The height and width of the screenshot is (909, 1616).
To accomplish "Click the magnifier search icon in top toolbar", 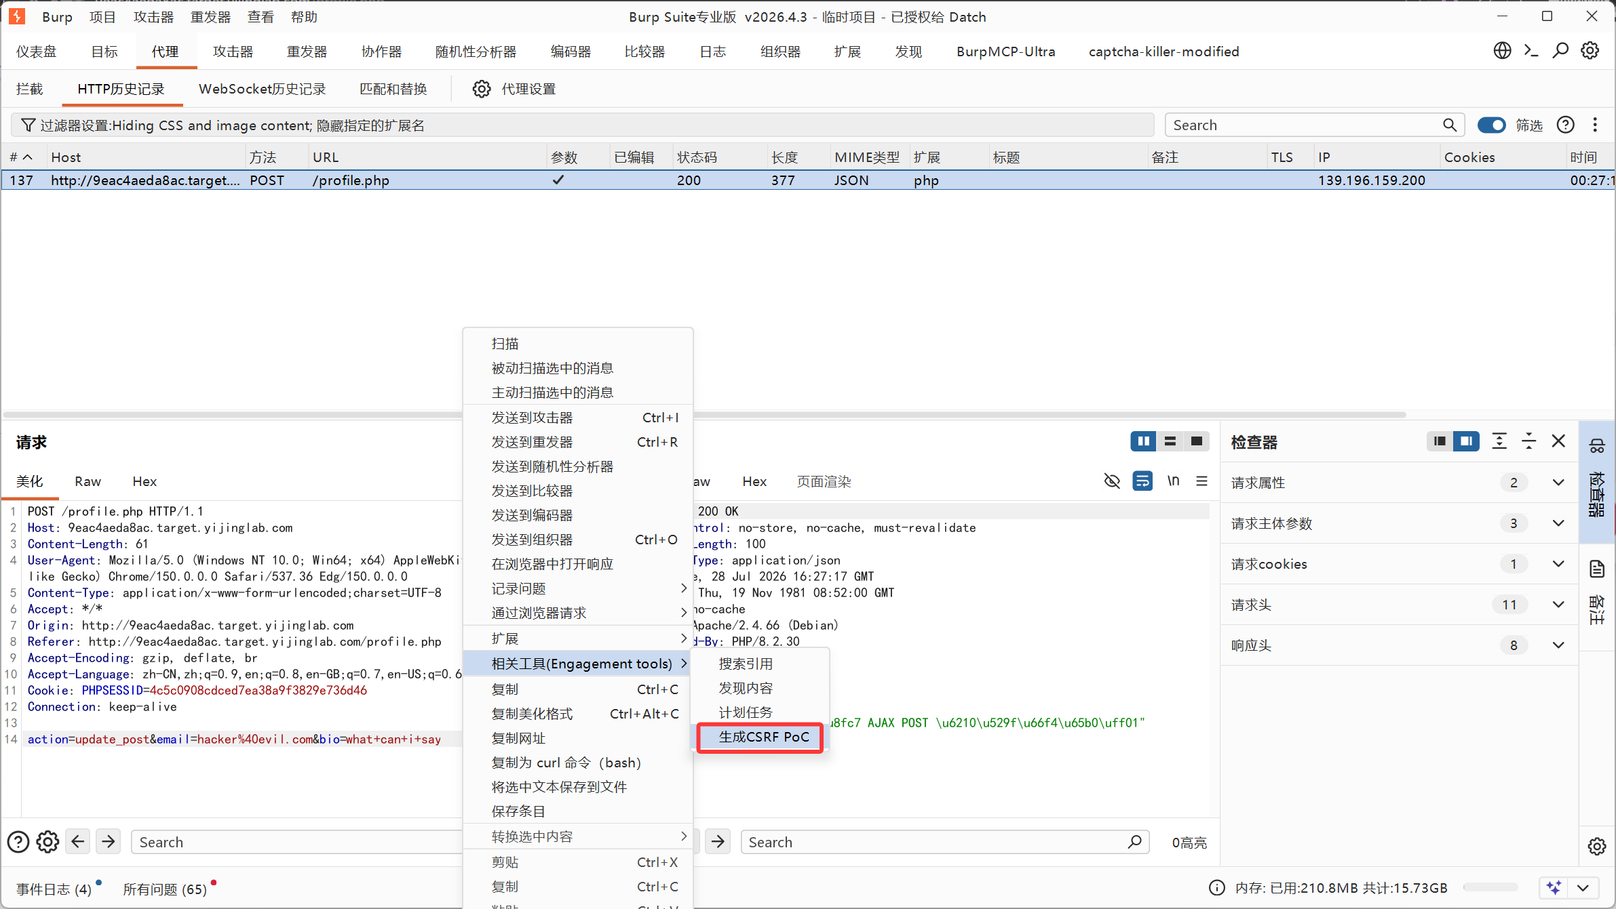I will pyautogui.click(x=1560, y=51).
